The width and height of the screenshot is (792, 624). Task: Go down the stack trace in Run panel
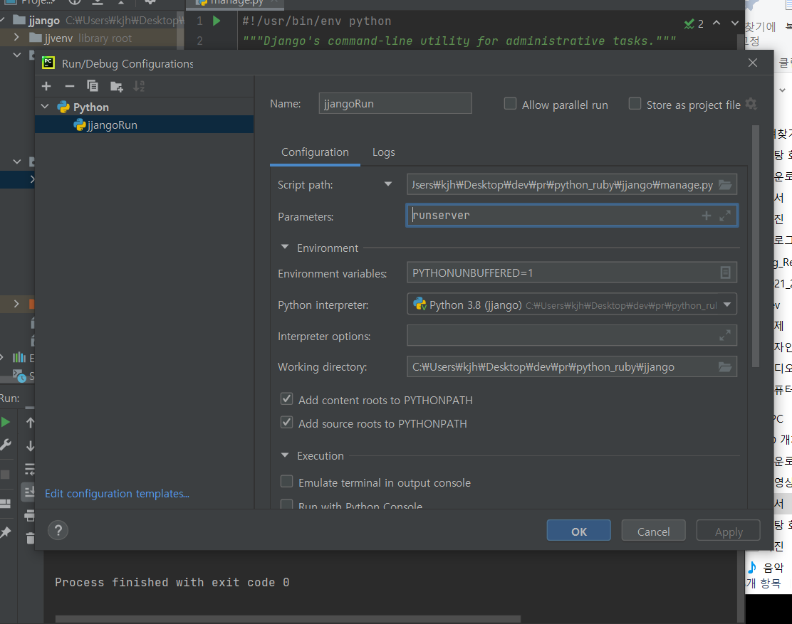coord(31,446)
